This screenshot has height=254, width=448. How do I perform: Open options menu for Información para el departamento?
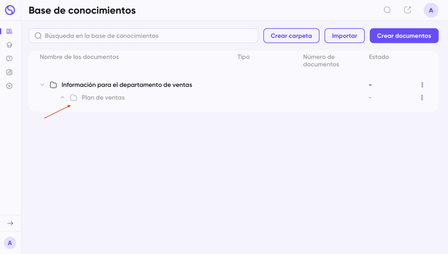coord(422,85)
